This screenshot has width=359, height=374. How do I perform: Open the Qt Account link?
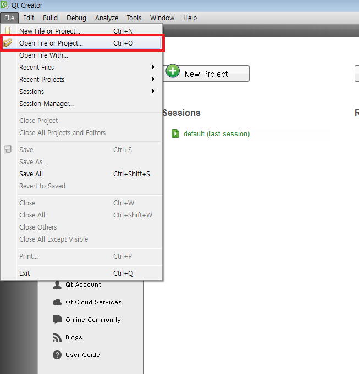click(x=83, y=284)
